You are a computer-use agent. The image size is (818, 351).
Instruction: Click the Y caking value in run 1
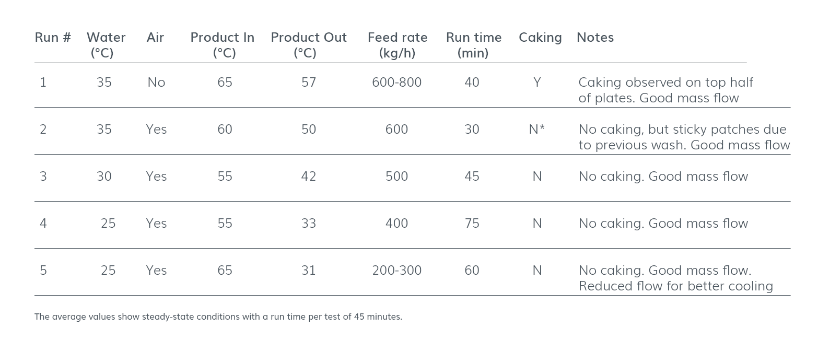[x=536, y=83]
